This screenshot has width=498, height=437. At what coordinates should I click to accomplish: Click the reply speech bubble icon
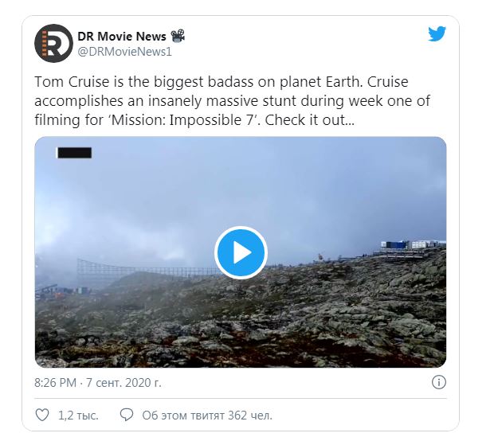[126, 415]
